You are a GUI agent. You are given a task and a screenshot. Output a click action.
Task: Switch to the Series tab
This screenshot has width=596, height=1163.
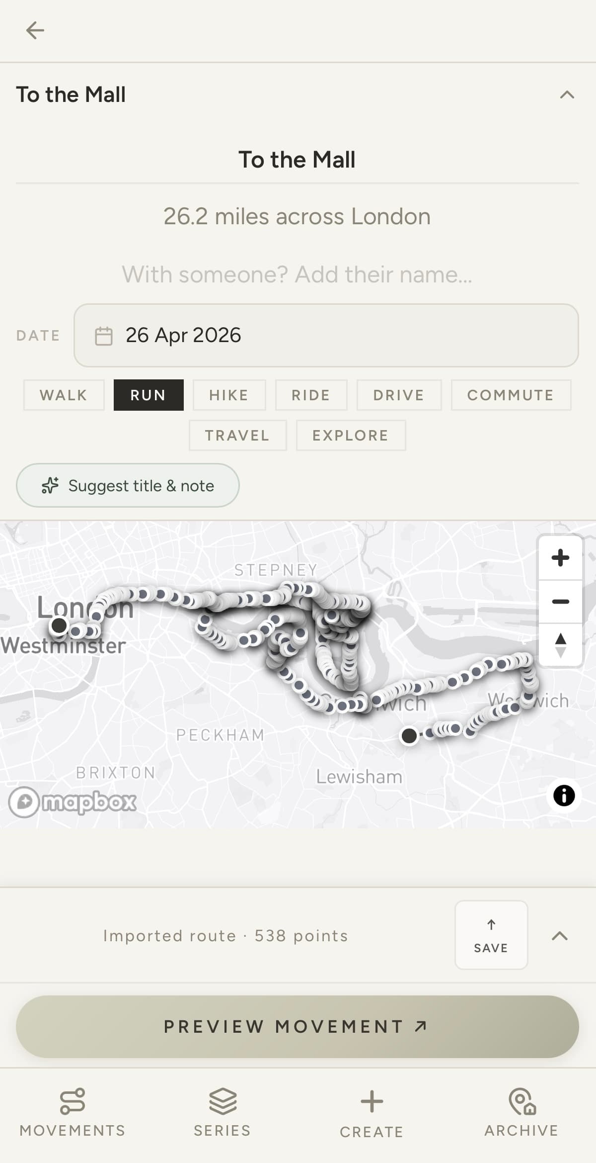tap(223, 1113)
